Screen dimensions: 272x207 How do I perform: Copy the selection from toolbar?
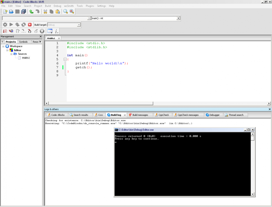click(x=52, y=12)
